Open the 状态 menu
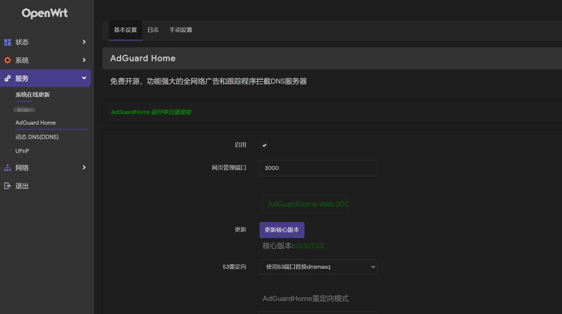The width and height of the screenshot is (562, 314). click(x=22, y=42)
